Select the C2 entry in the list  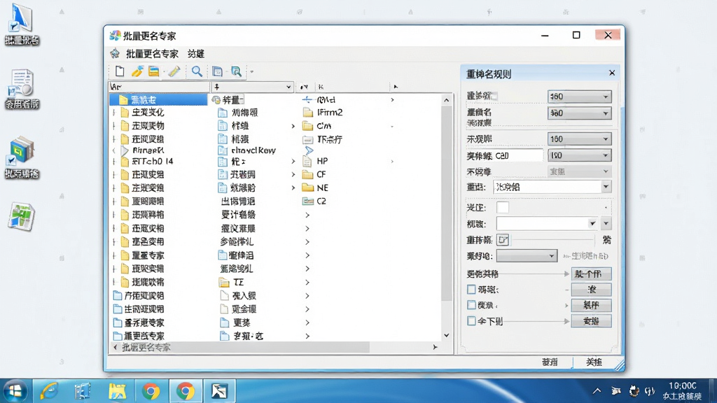(314, 201)
